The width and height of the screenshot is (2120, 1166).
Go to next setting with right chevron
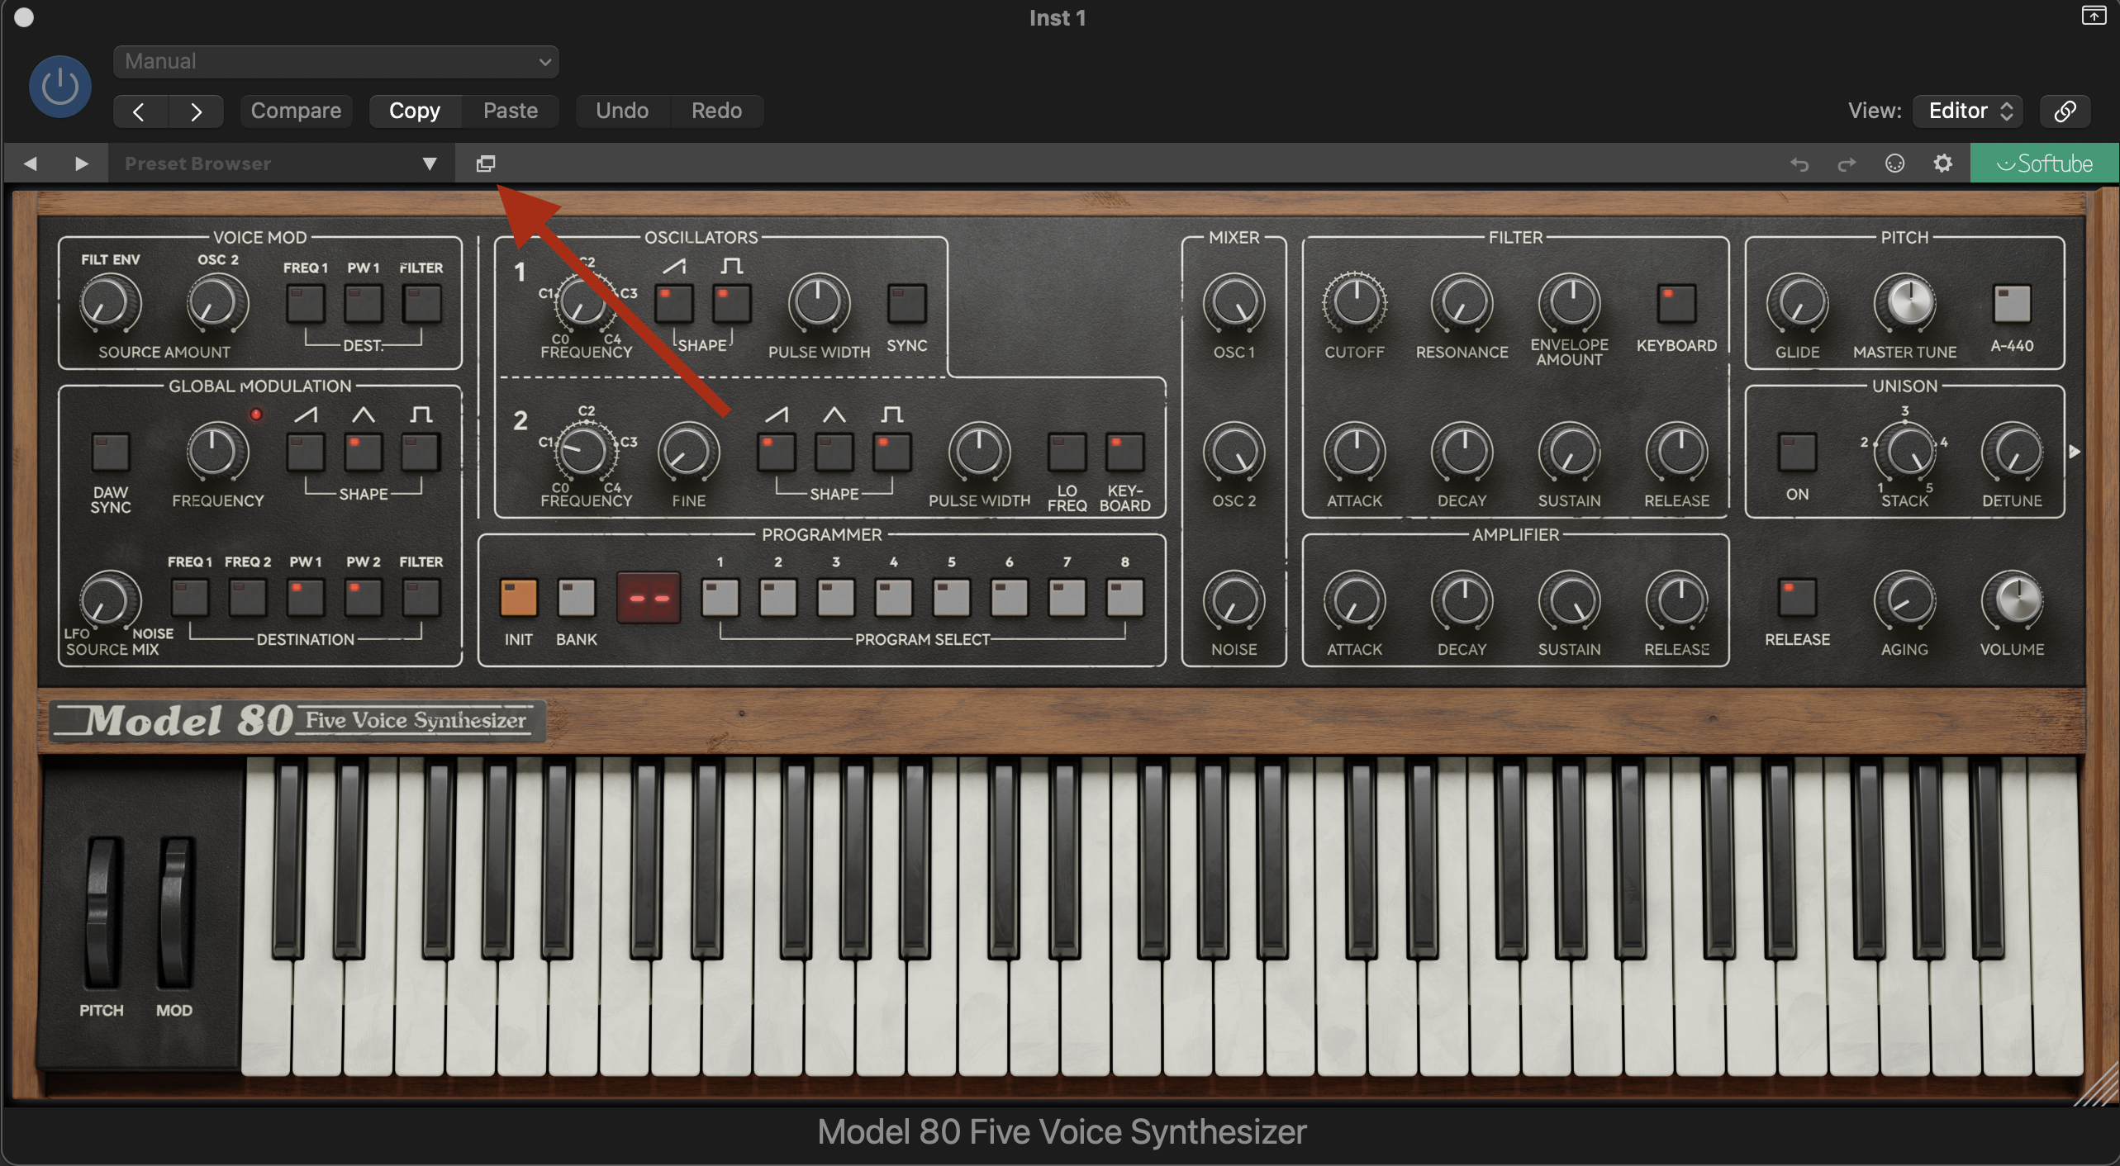point(196,111)
